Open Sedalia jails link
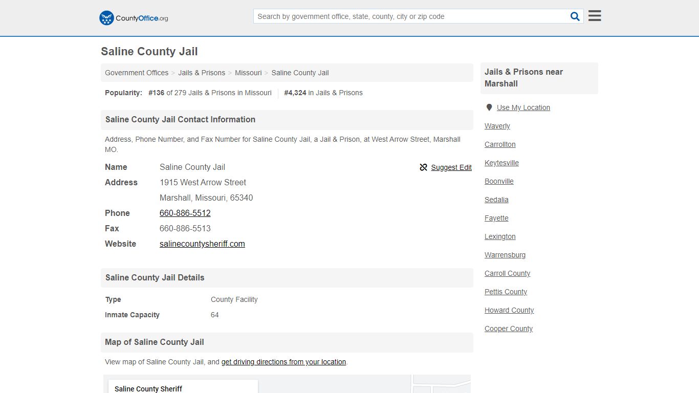Image resolution: width=699 pixels, height=393 pixels. coord(496,200)
